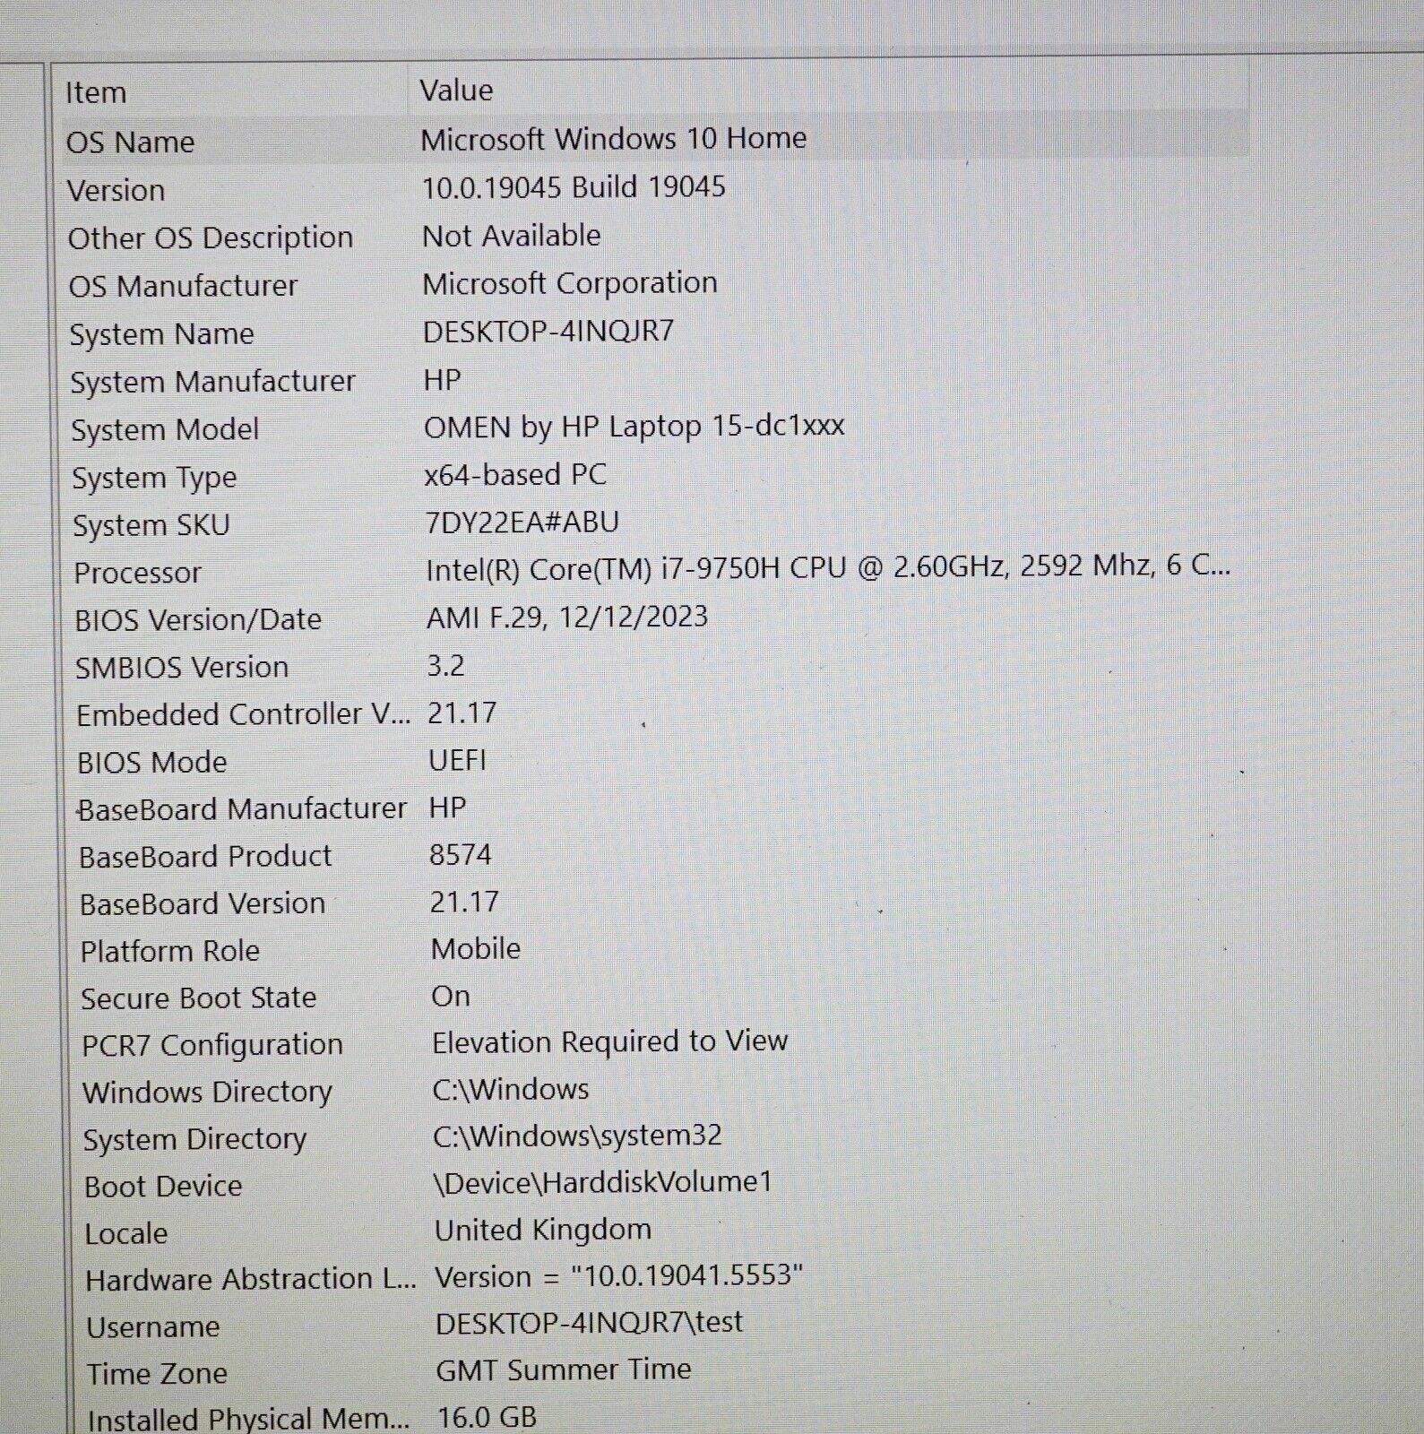Viewport: 1424px width, 1434px height.
Task: Select Embedded Controller V... row label
Action: pos(243,714)
